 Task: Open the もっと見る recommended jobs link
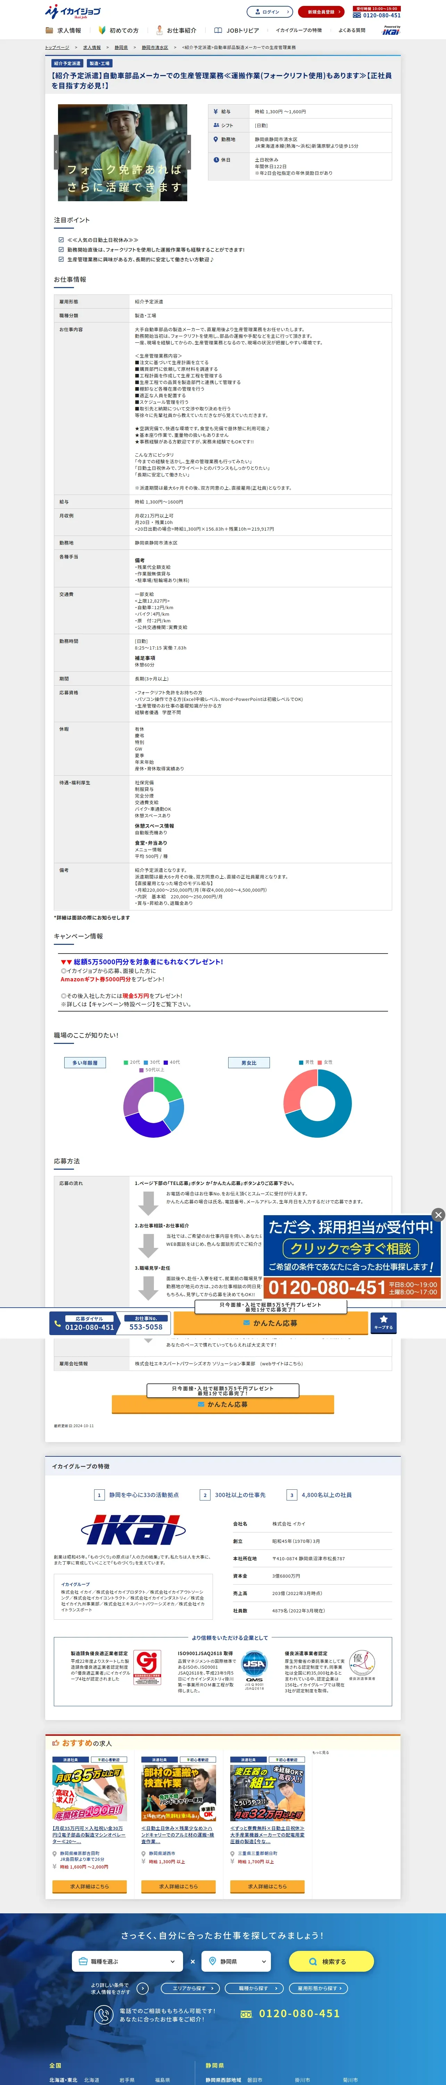[321, 1752]
